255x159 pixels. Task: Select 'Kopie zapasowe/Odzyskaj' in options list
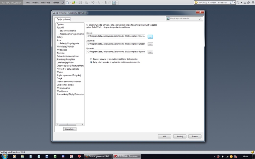[x=68, y=75]
